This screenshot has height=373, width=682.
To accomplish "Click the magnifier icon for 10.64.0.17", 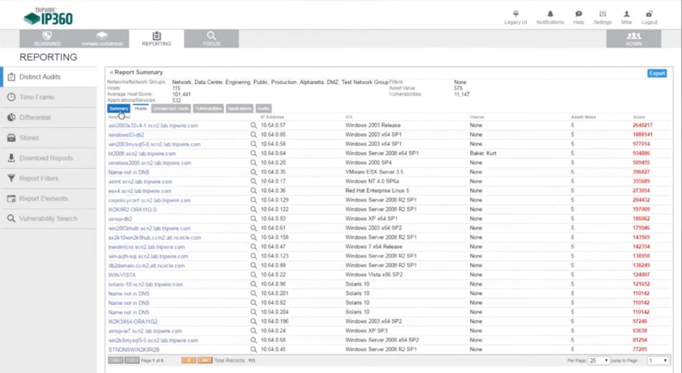I will [x=254, y=182].
